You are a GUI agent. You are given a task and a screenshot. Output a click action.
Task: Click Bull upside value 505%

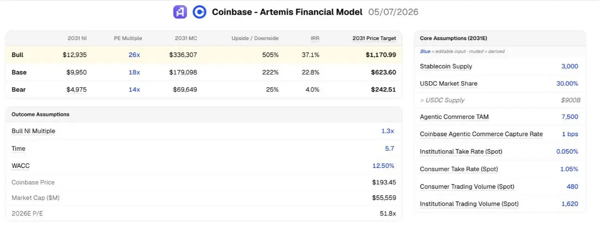tap(270, 55)
